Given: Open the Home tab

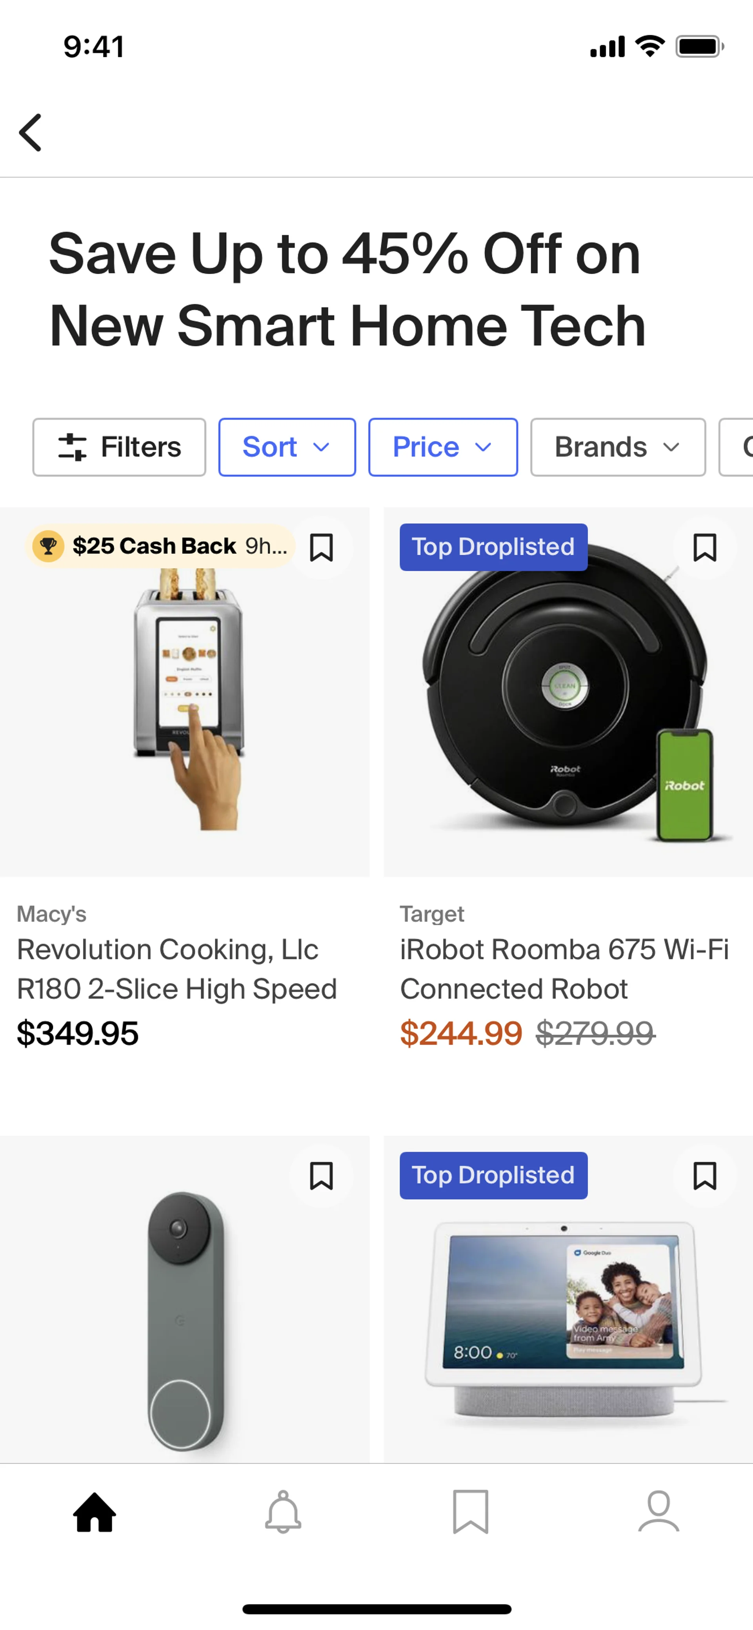Looking at the screenshot, I should 94,1512.
